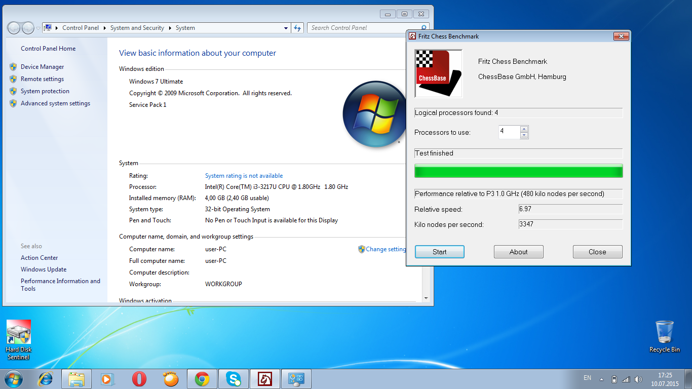The image size is (692, 389).
Task: Switch to Skype in the taskbar
Action: coord(234,379)
